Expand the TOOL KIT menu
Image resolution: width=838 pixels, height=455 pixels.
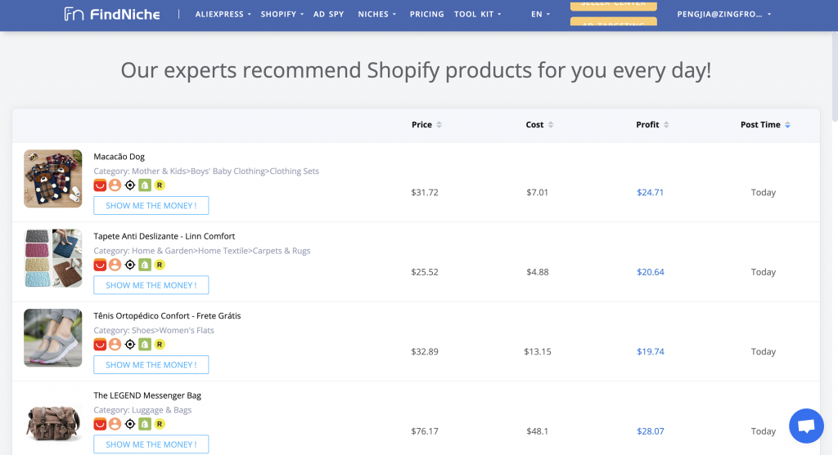point(478,15)
